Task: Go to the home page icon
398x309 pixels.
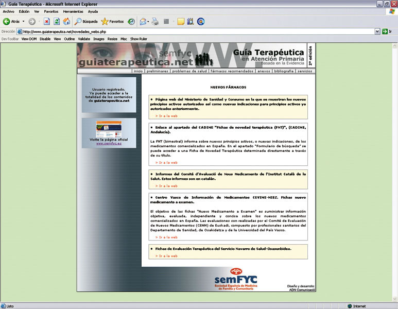Action: coord(66,22)
